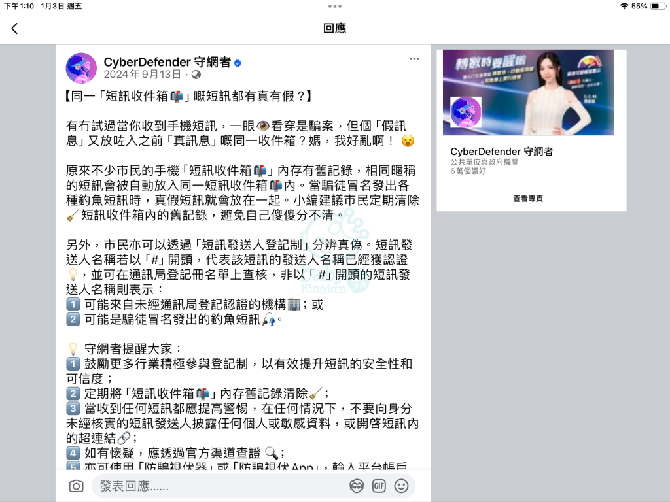Open CyberDefender 守網者 author name link
Screen dimensions: 670x502
[x=167, y=62]
